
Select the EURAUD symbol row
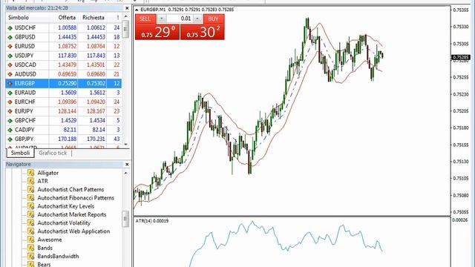64,93
